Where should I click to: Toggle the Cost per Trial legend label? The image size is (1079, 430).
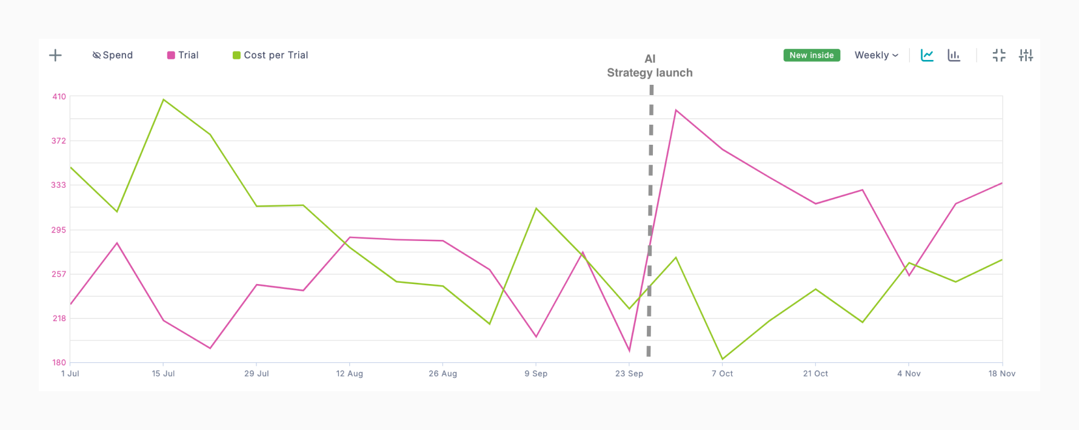pyautogui.click(x=276, y=55)
